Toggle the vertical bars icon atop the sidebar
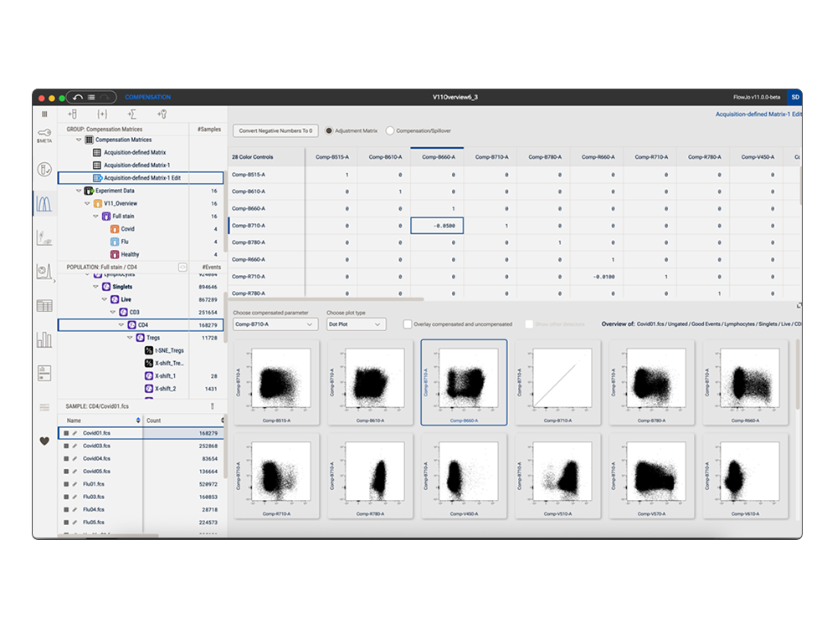 (x=44, y=114)
